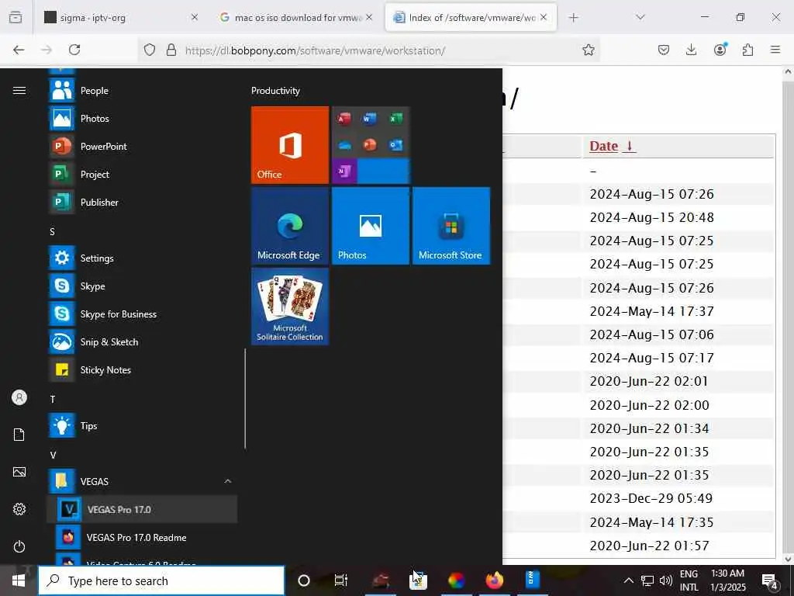This screenshot has height=596, width=794.
Task: Open notification center on taskbar
Action: point(770,580)
